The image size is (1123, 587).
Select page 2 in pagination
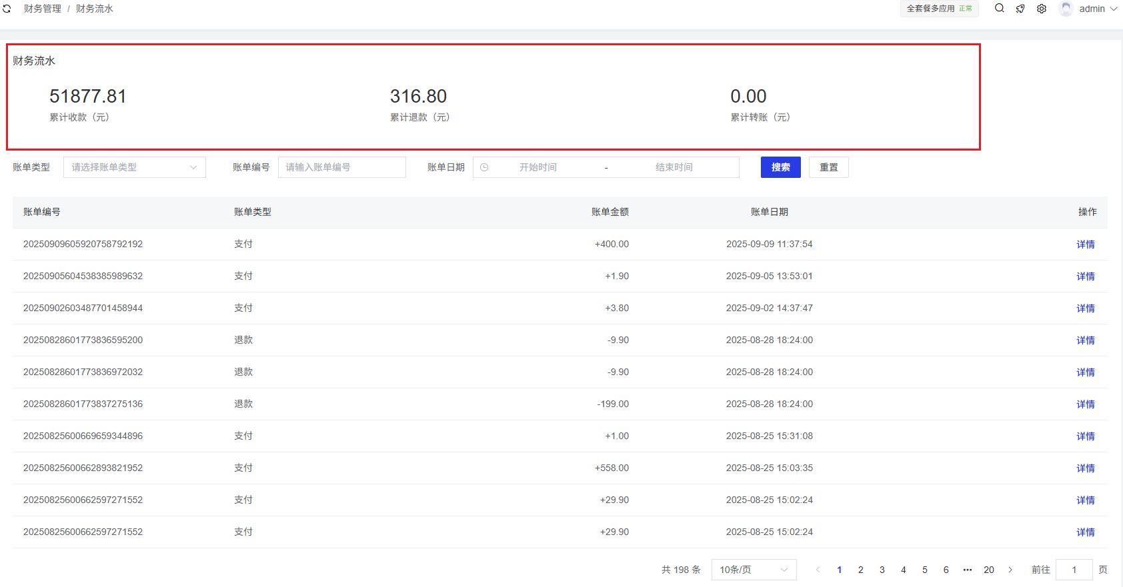click(861, 570)
